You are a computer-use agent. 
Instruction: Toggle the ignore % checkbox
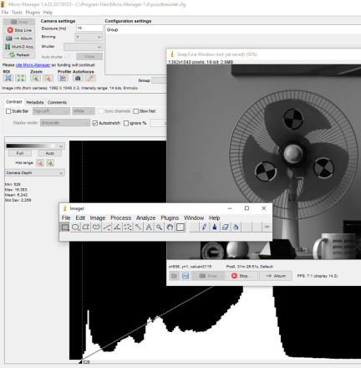pos(126,123)
